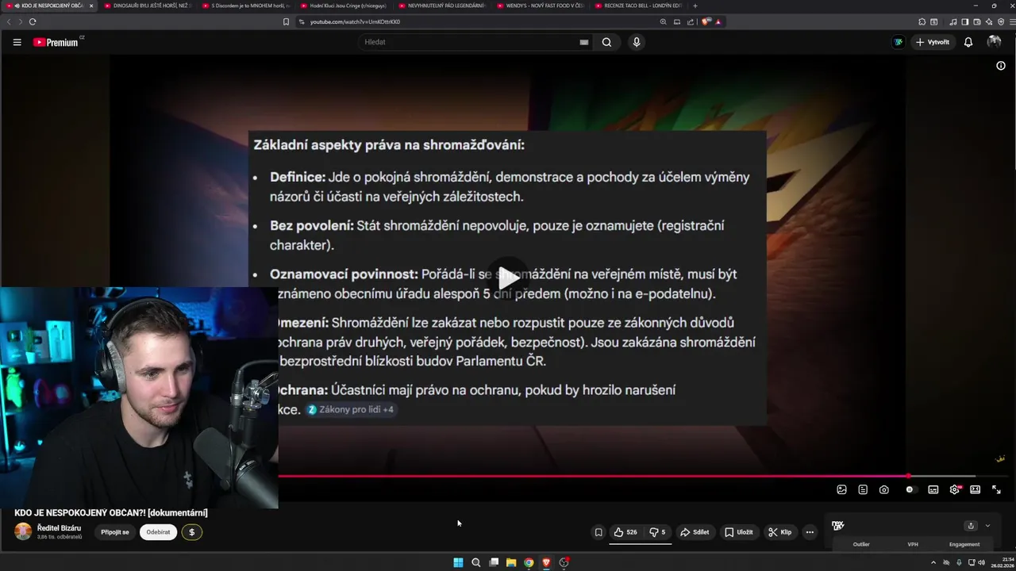Go to YouTube Premium home logo

click(57, 42)
